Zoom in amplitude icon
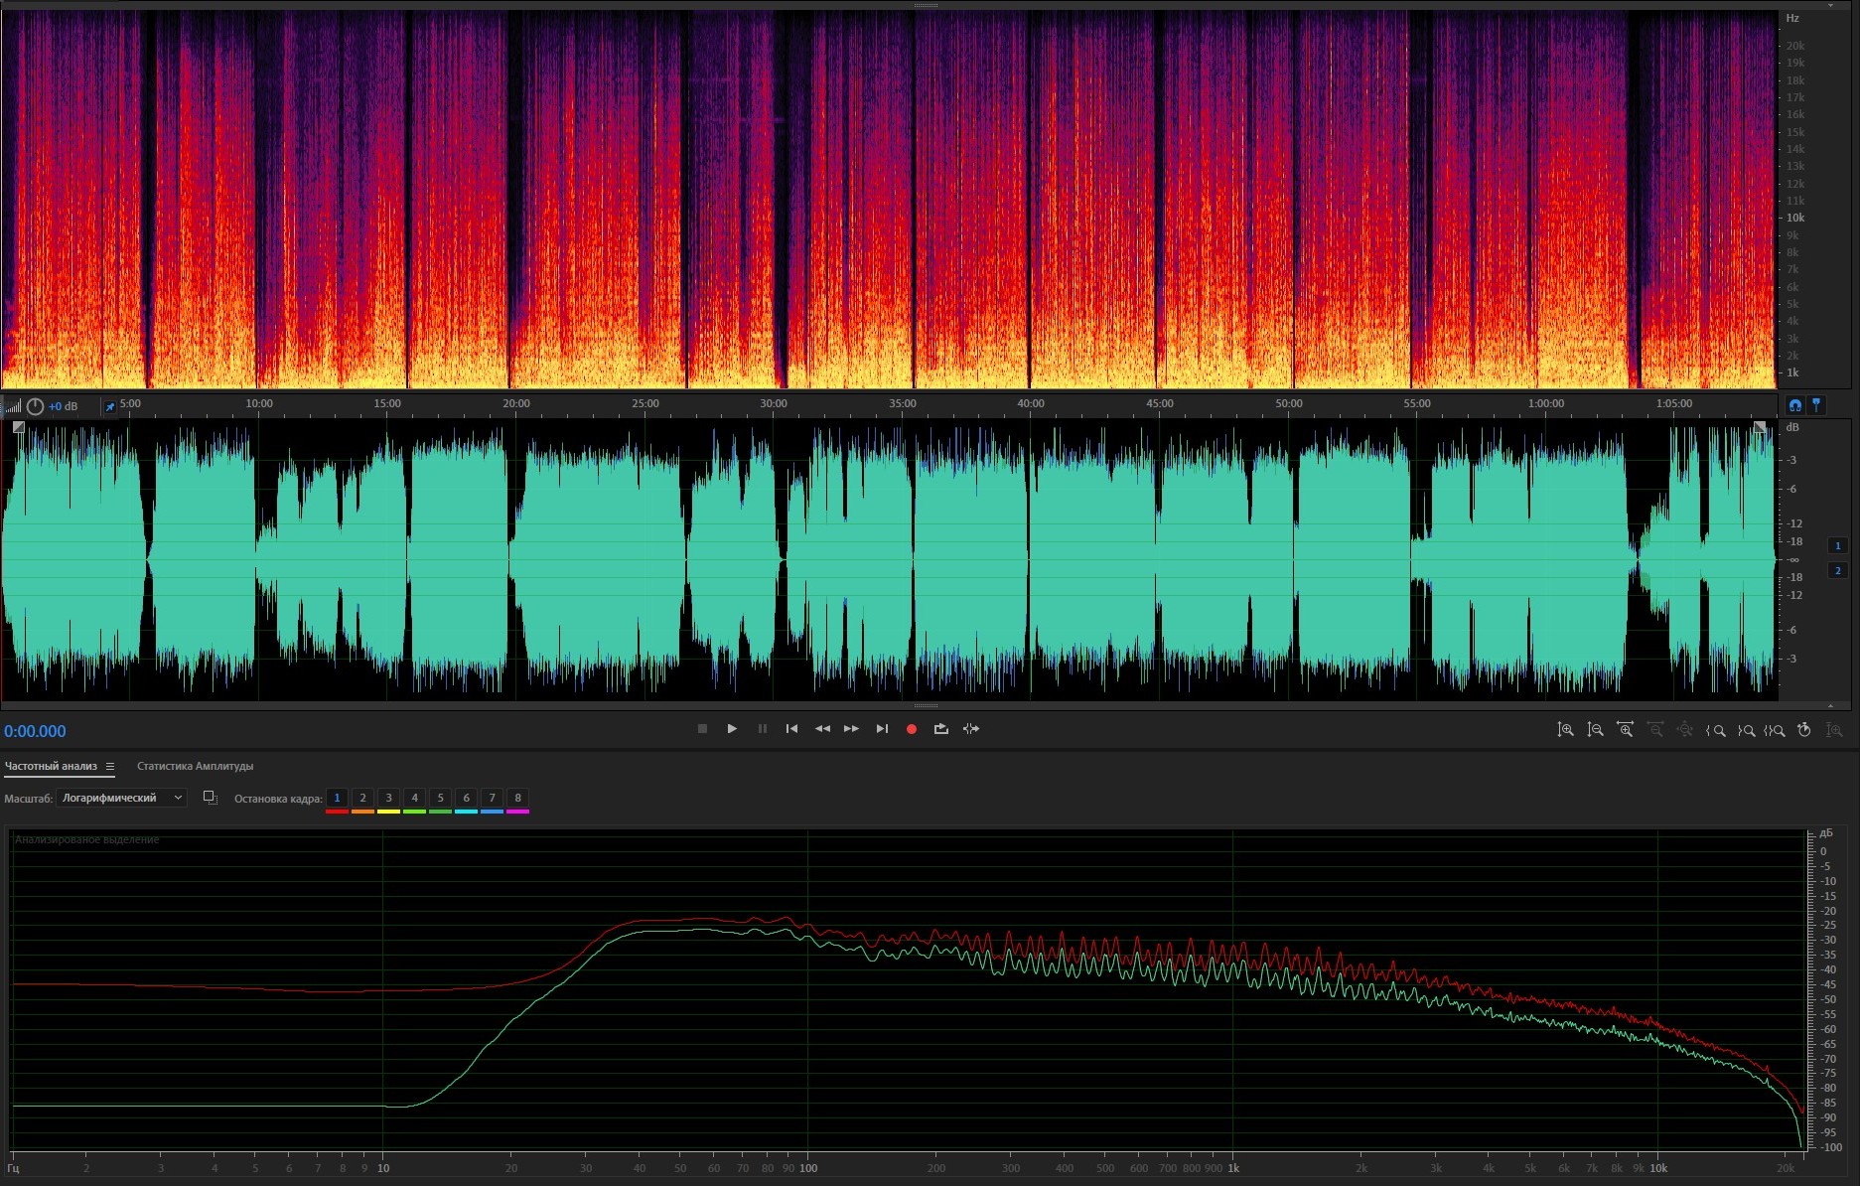Screen dimensions: 1860x1186 point(1565,730)
